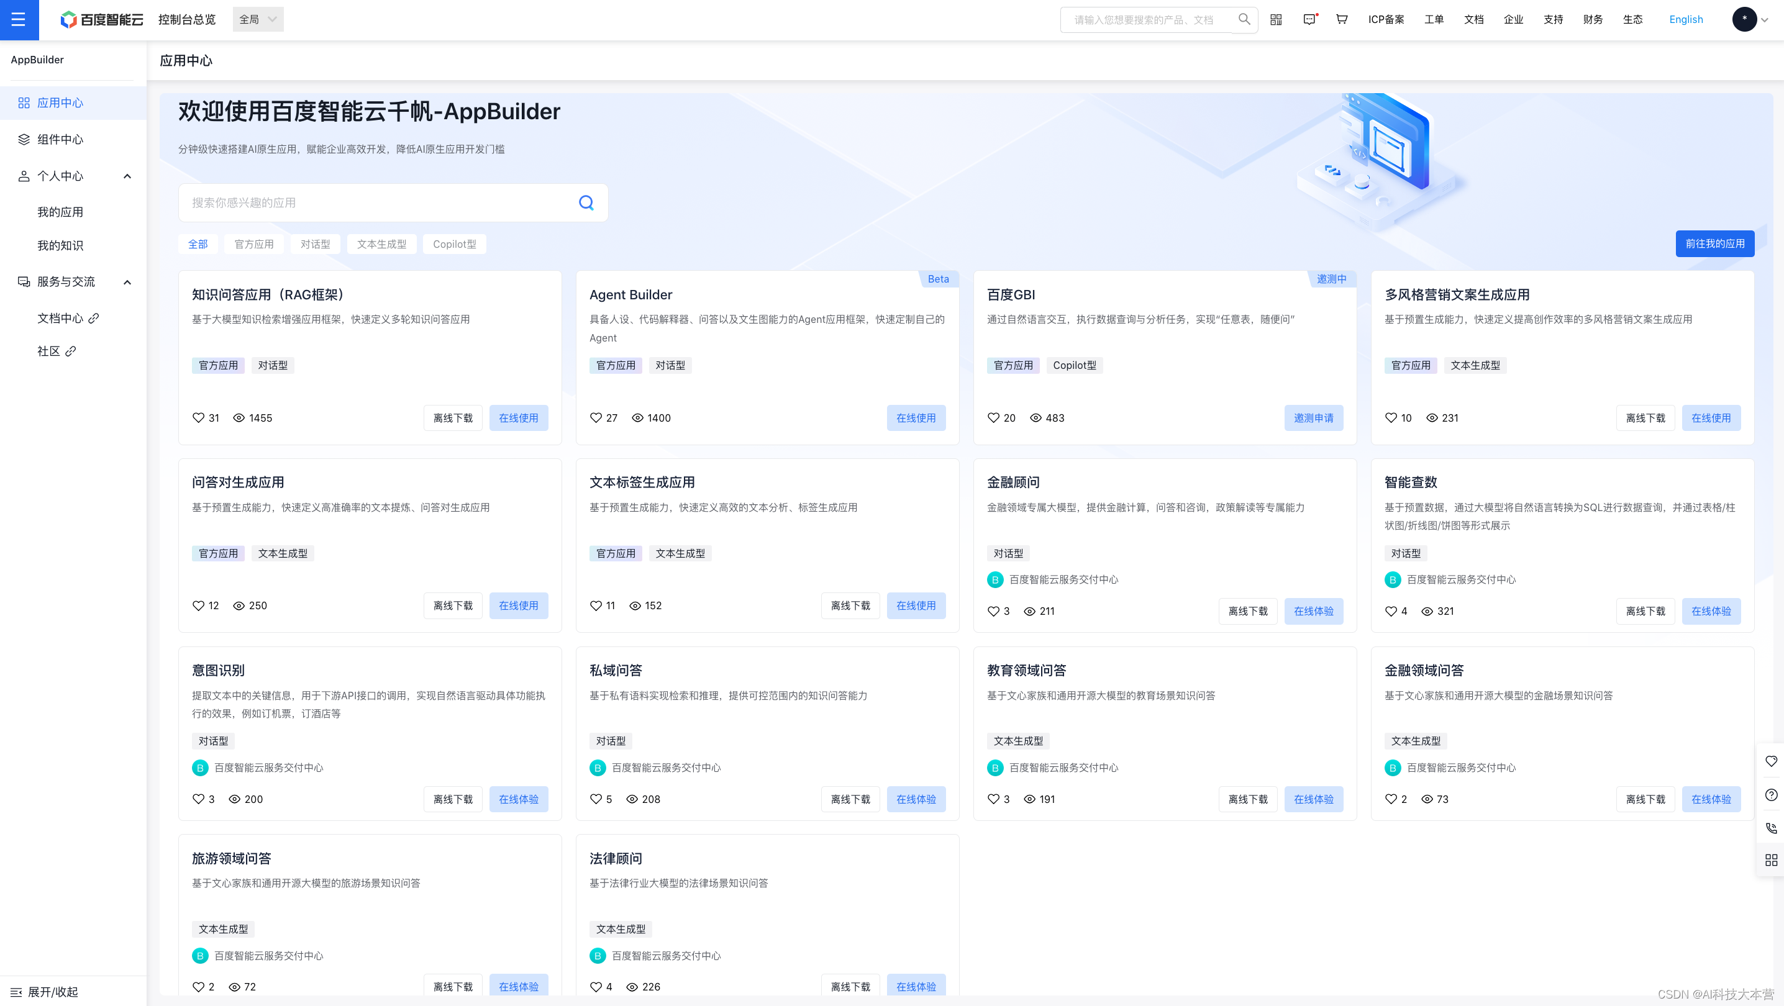
Task: Open the message notification icon
Action: pyautogui.click(x=1309, y=19)
